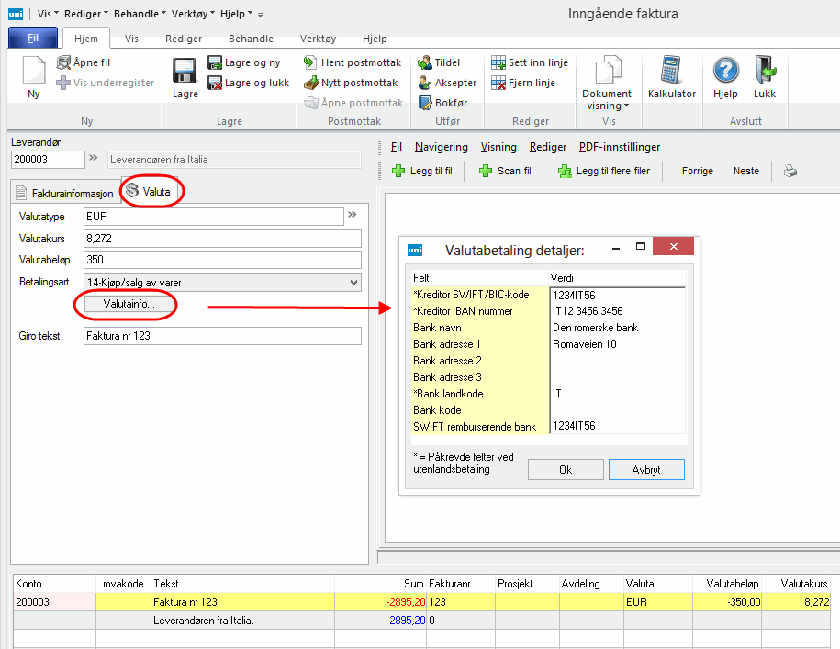
Task: Click Hent postmottak in ribbon
Action: (x=353, y=62)
